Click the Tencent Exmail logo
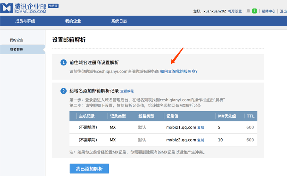 (23, 7)
